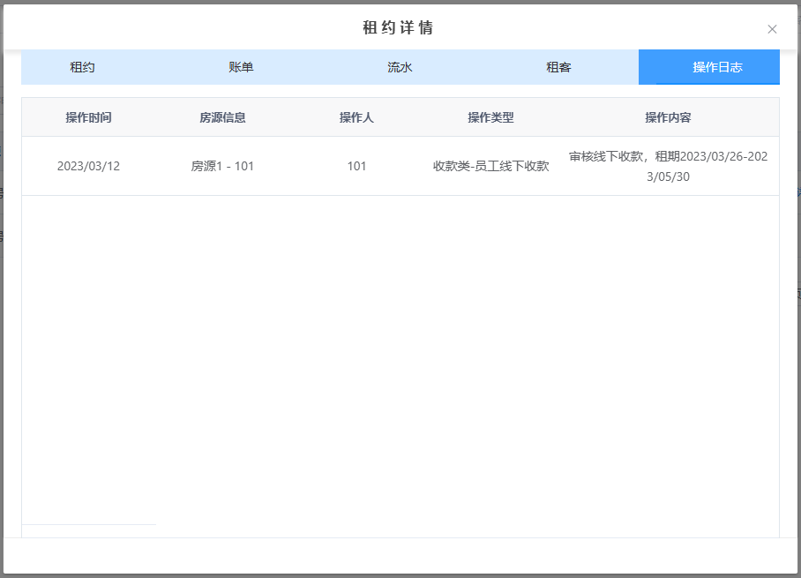Image resolution: width=801 pixels, height=578 pixels.
Task: Click the short divider line at table bottom-left
Action: click(x=88, y=524)
